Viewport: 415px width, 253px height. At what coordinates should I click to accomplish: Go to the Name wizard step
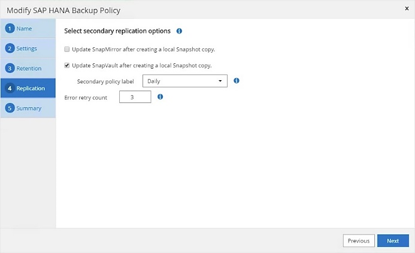click(x=25, y=29)
